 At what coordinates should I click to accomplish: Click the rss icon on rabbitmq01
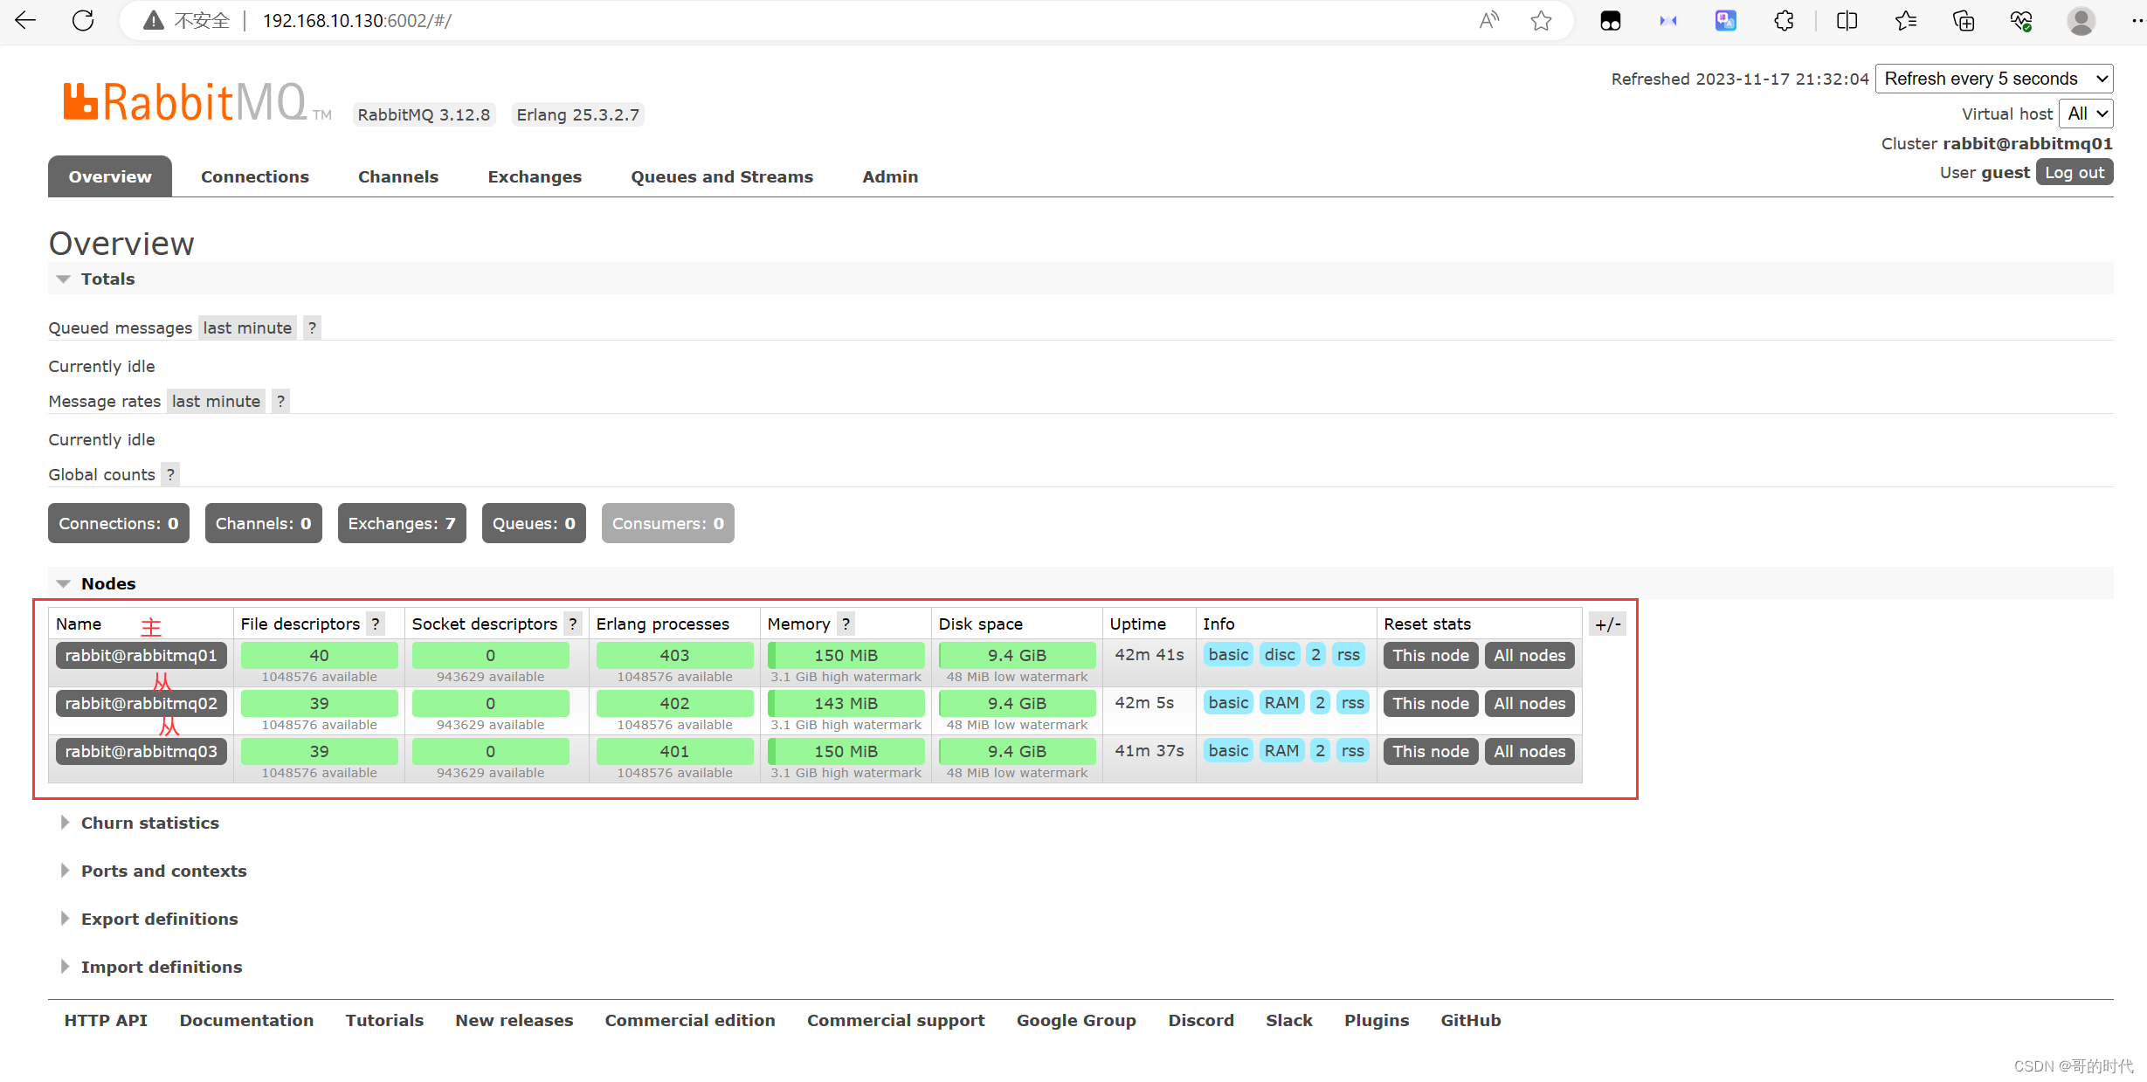pos(1348,656)
